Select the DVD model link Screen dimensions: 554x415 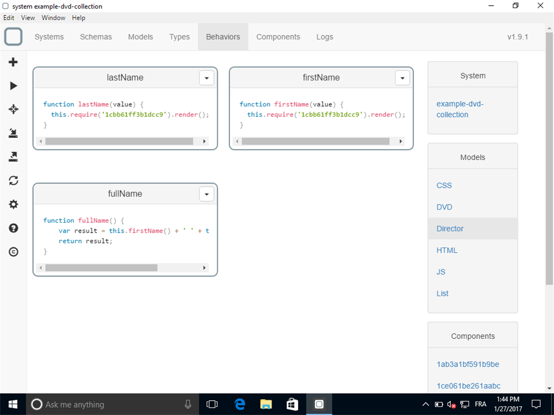click(444, 207)
